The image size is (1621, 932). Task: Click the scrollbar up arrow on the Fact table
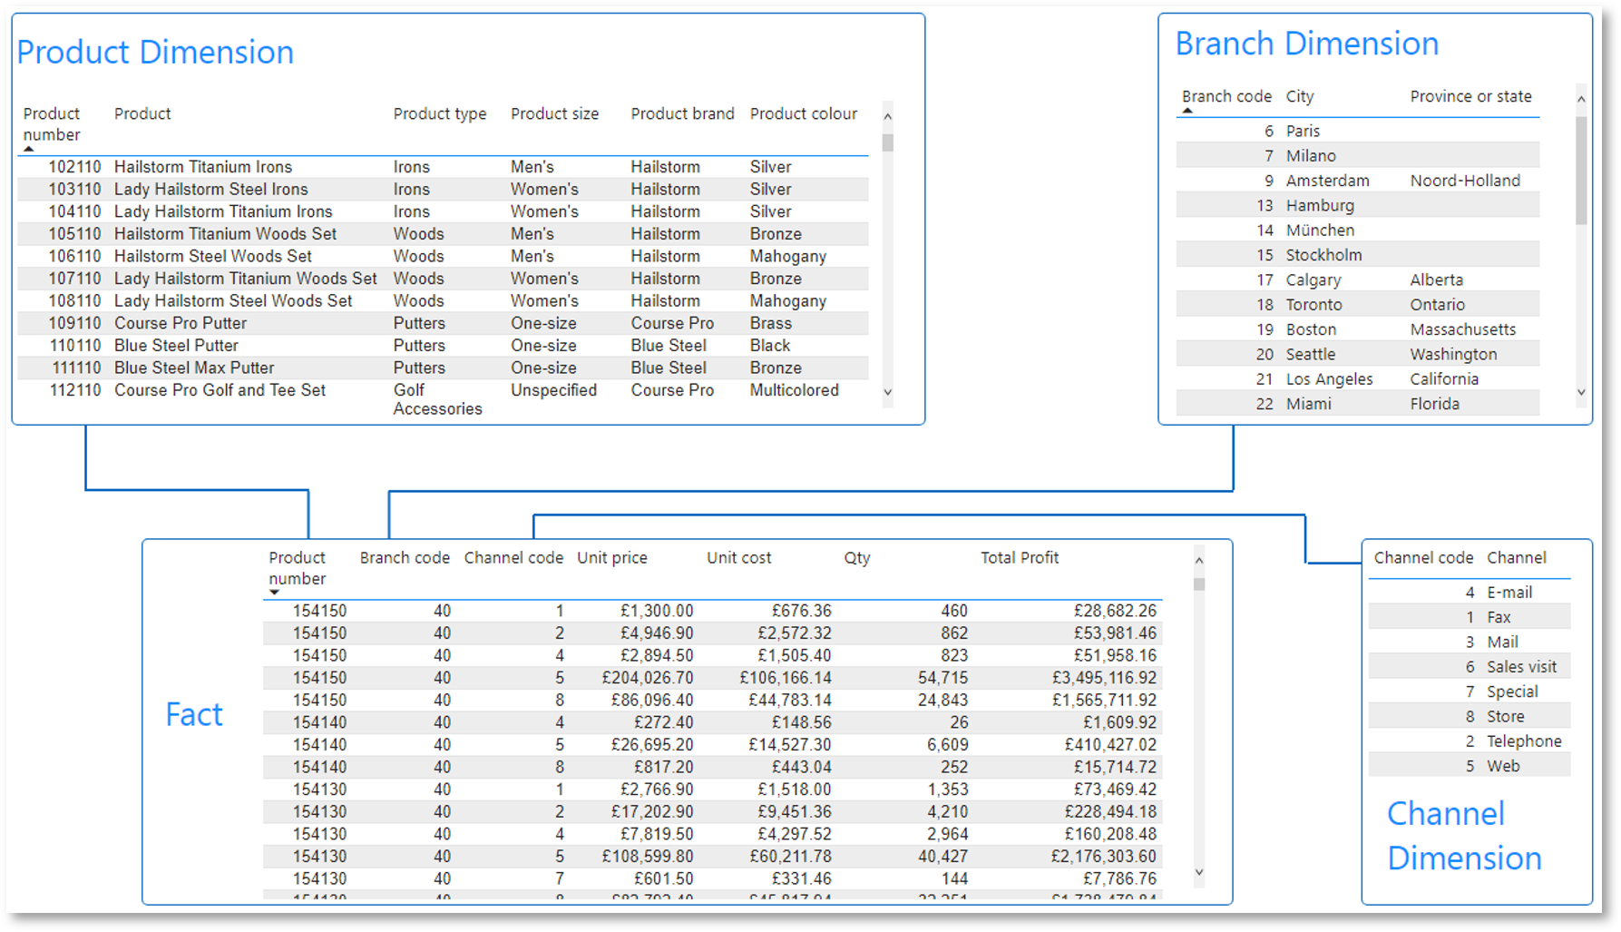pos(1198,561)
